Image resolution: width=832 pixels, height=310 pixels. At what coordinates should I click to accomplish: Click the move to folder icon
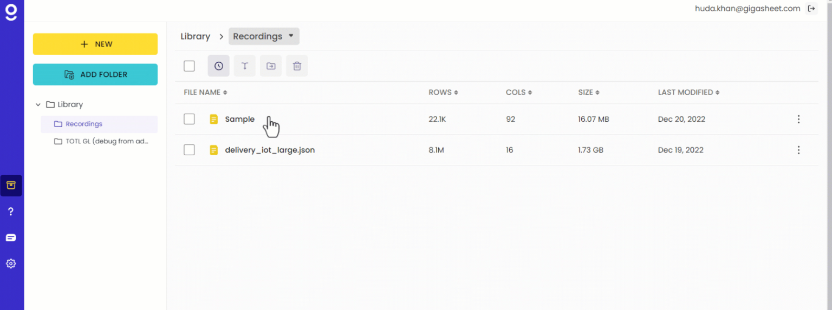click(x=271, y=66)
